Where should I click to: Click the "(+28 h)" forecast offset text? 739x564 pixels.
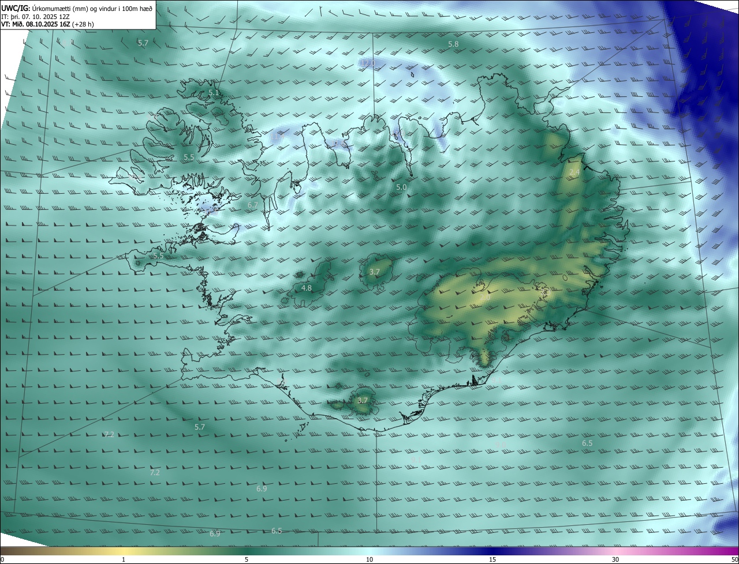pos(84,24)
